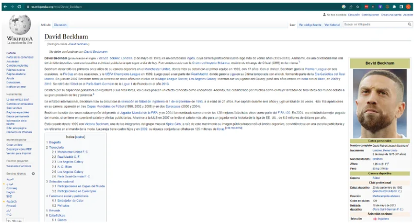Click the 'Acceder' login link

[x=408, y=15]
